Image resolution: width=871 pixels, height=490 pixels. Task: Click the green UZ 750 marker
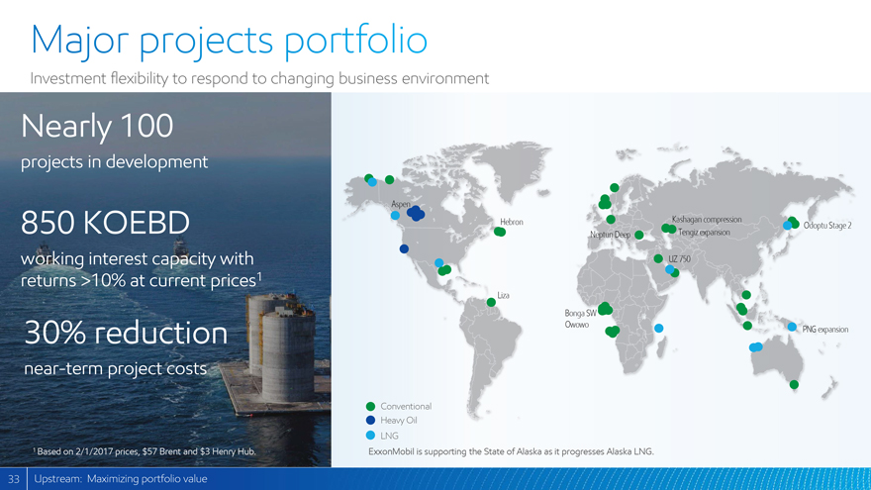pos(657,258)
